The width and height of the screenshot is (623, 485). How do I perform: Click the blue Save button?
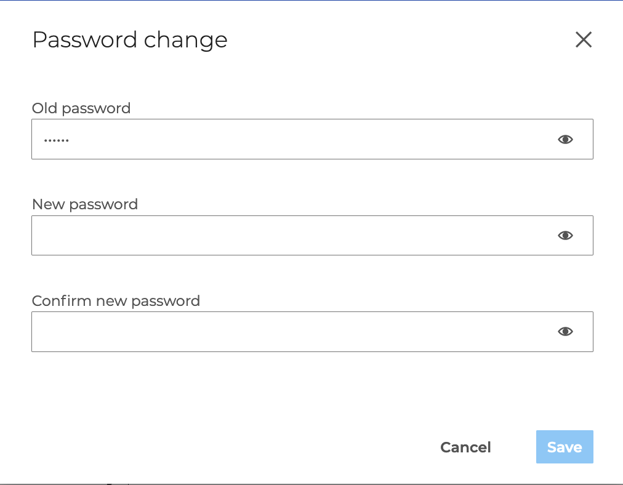tap(564, 447)
